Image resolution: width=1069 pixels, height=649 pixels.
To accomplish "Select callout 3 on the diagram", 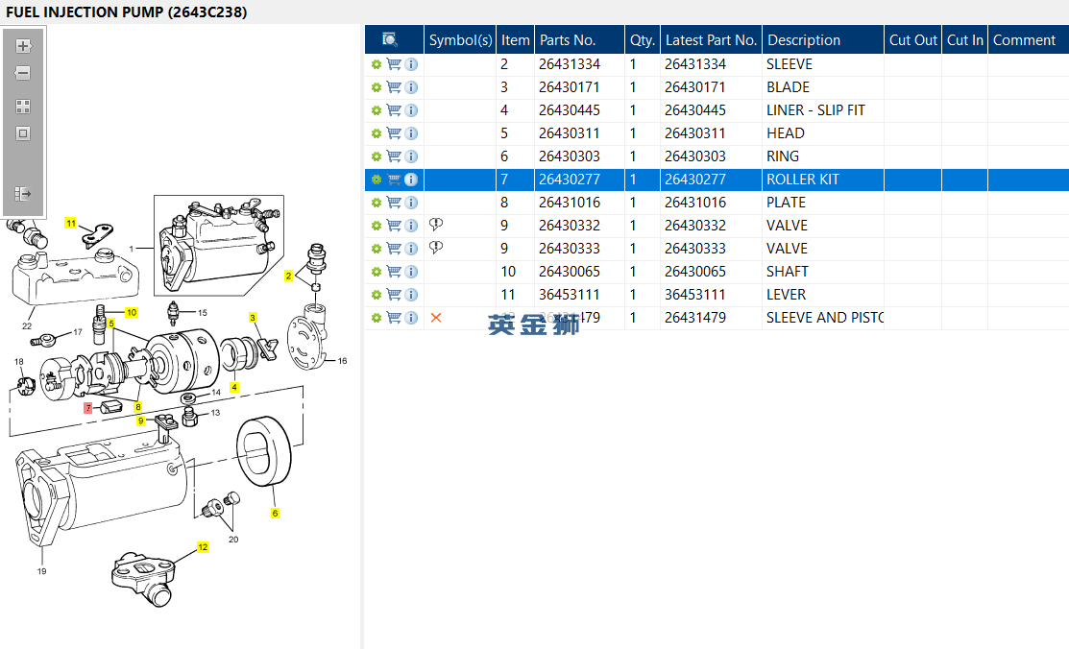I will point(253,318).
